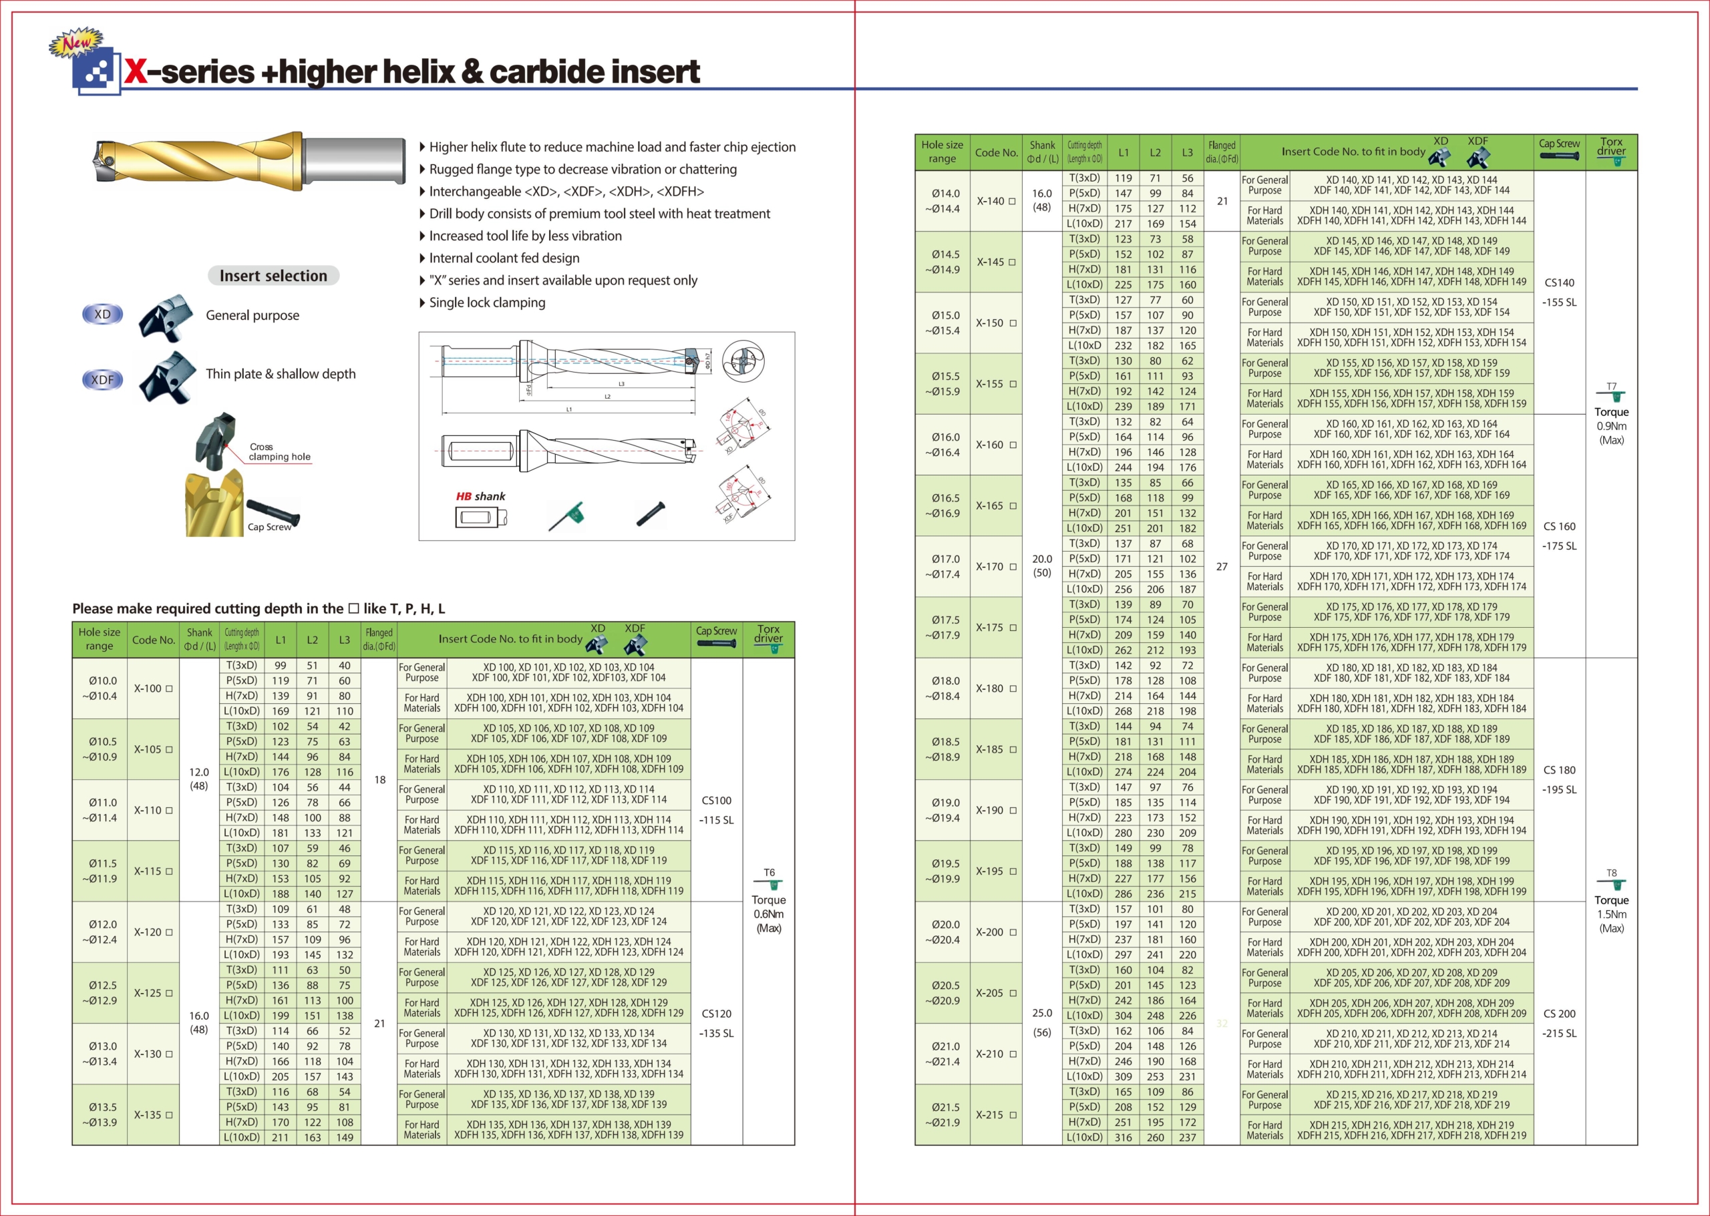This screenshot has height=1216, width=1710.
Task: Click the HB shank outline diagram
Action: (x=481, y=517)
